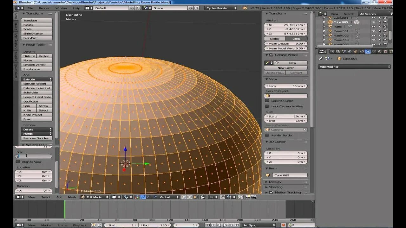Switch to the Shading/UVs tool shelf tab
The image size is (406, 228).
point(16,41)
